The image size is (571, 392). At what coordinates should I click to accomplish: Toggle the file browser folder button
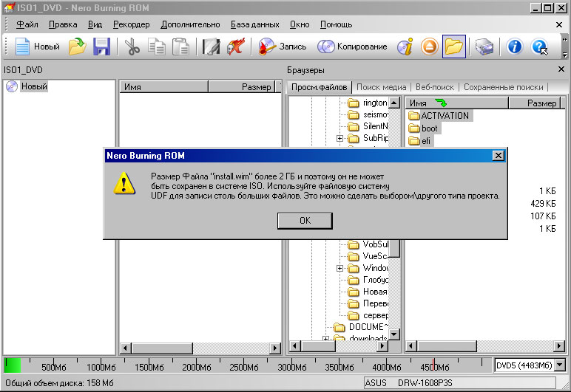453,47
